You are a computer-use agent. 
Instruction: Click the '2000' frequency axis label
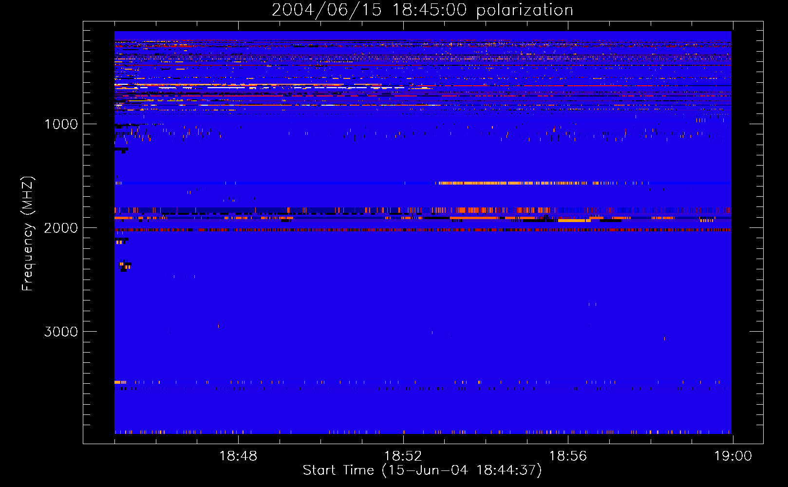pos(61,228)
